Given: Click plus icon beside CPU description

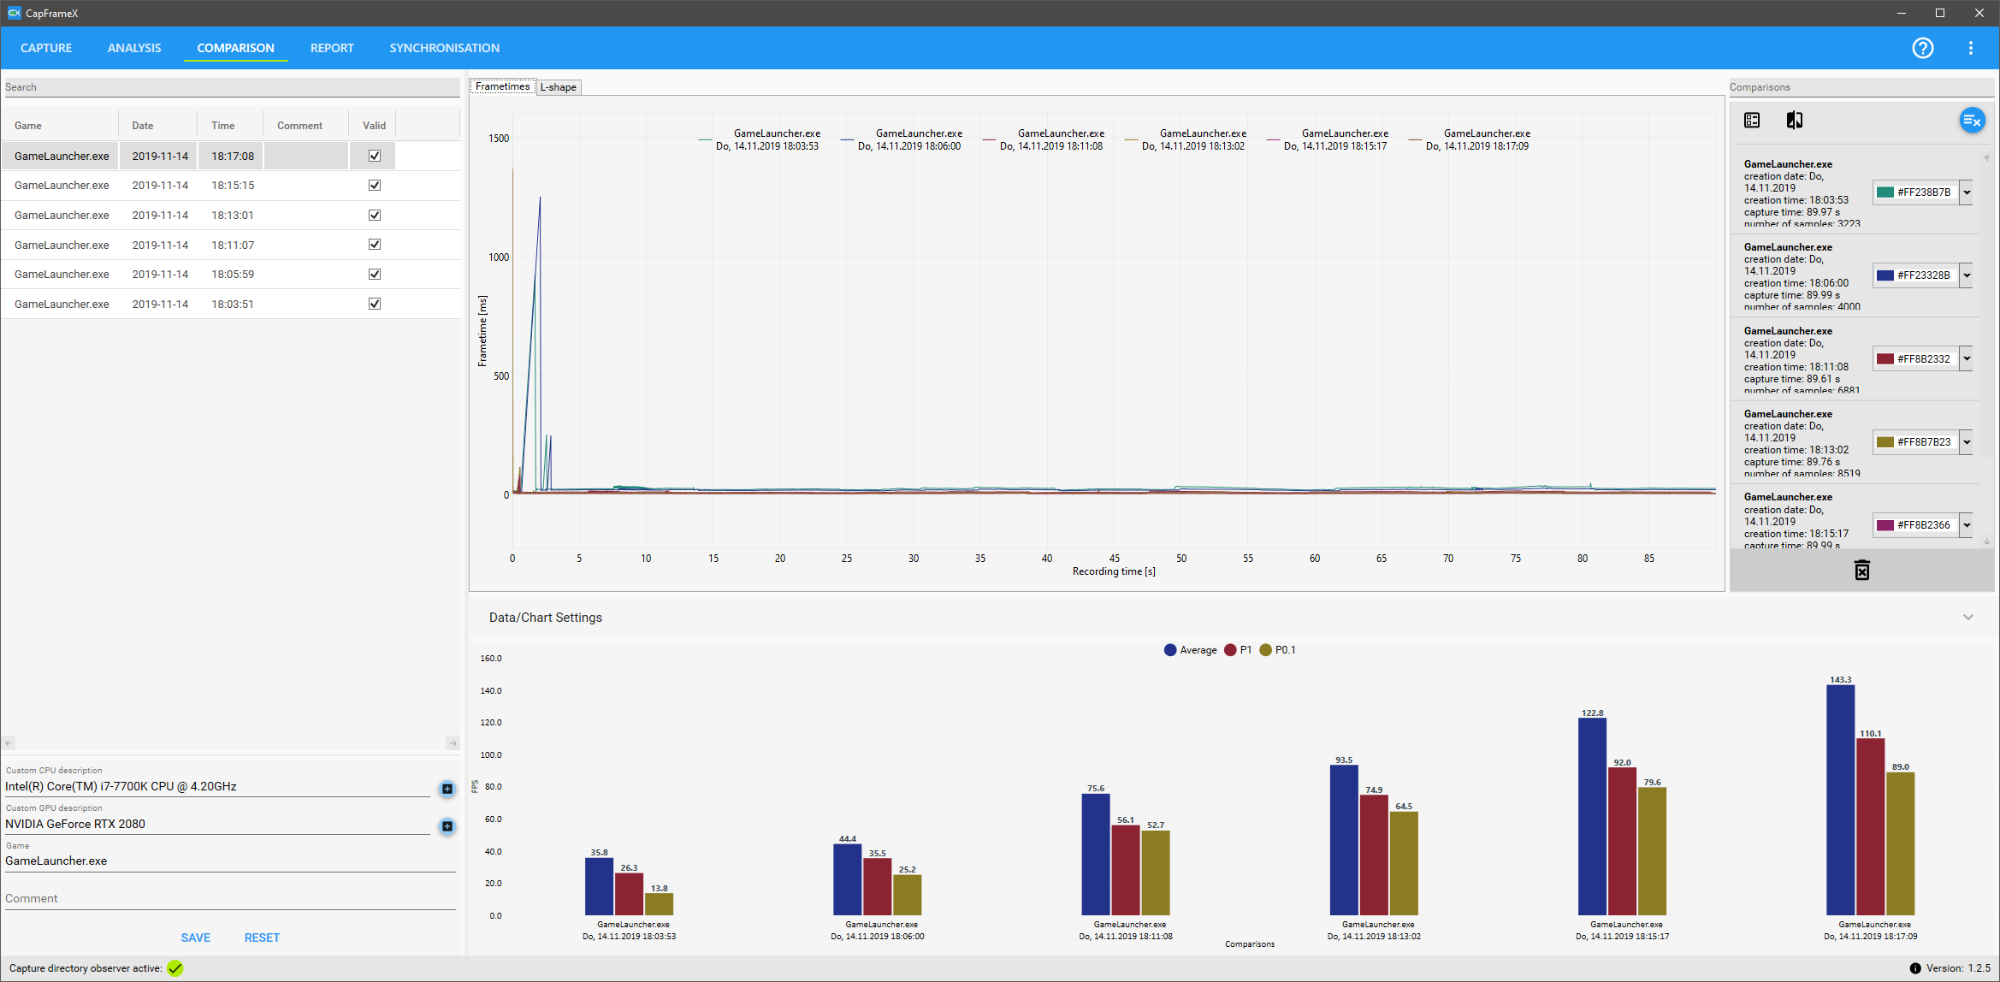Looking at the screenshot, I should click(x=447, y=789).
